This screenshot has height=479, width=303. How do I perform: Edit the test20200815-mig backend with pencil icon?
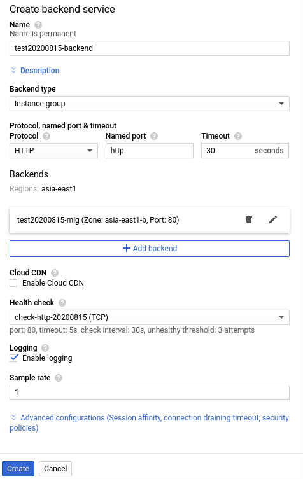(273, 219)
